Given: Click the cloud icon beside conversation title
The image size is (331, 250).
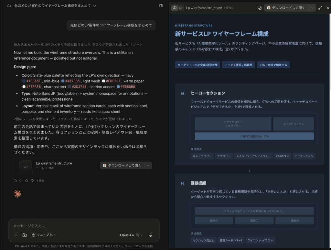Looking at the screenshot, I should click(x=9, y=6).
